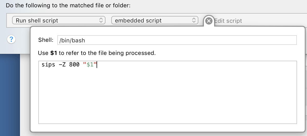Screen dimensions: 307x136
Task: Click chevron arrows on embedded script popup
Action: [194, 20]
